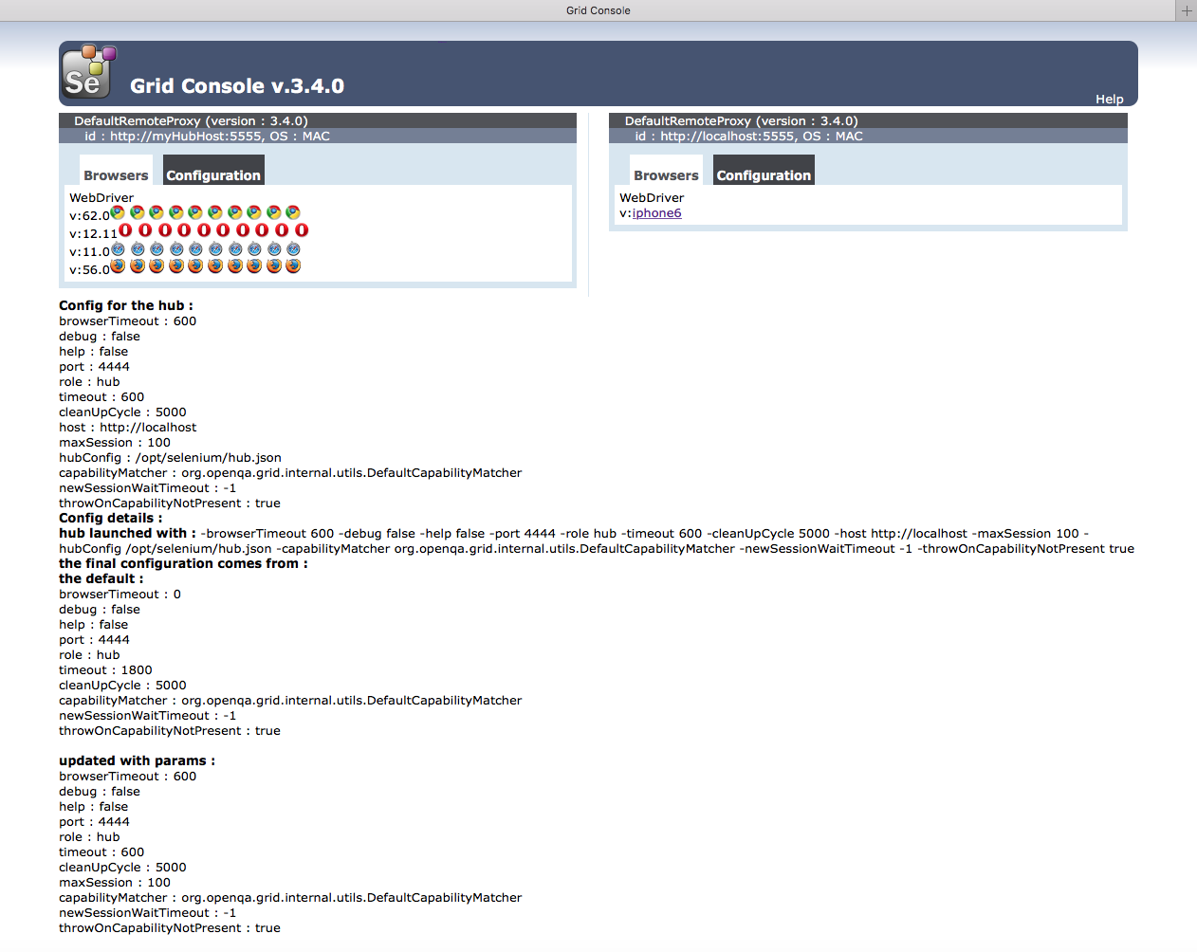This screenshot has height=952, width=1197.
Task: Click the last Safari icon in the v:11.0 row
Action: [293, 248]
